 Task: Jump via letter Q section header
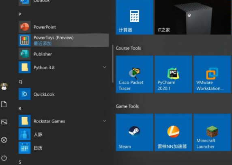click(x=20, y=82)
